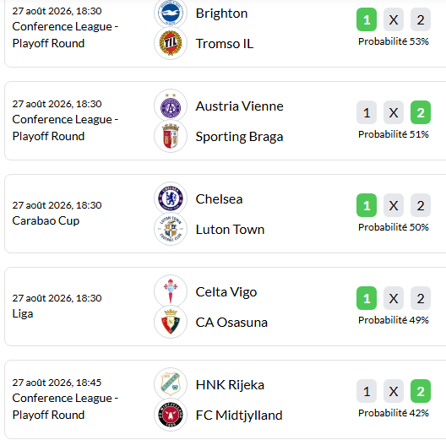Open the Austria Vienne club badge

(171, 106)
